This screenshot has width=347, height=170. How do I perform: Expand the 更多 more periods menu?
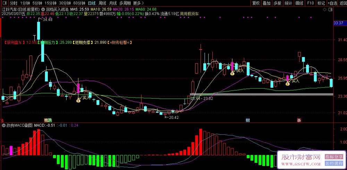(x=139, y=3)
